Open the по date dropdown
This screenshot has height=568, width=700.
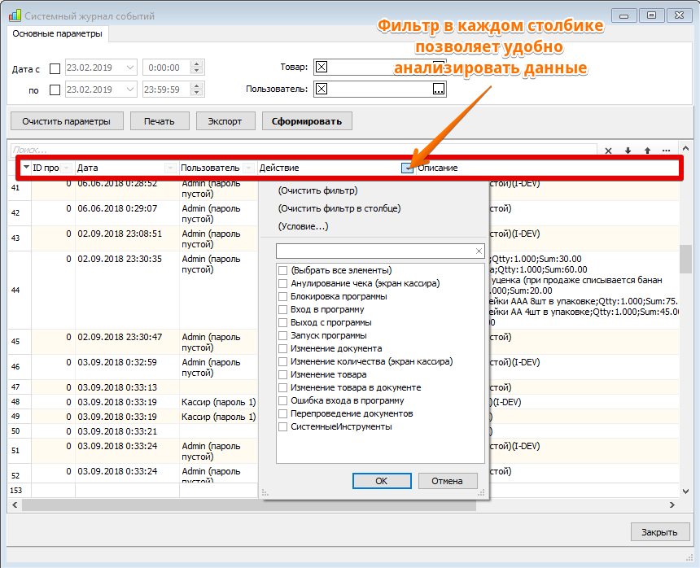pos(130,90)
